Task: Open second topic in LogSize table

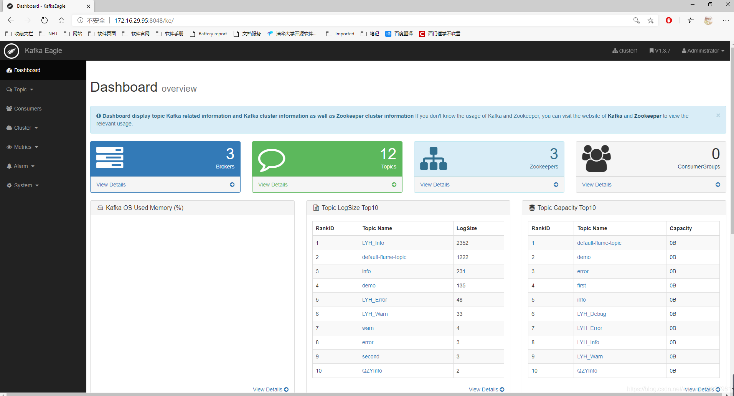Action: point(371,356)
